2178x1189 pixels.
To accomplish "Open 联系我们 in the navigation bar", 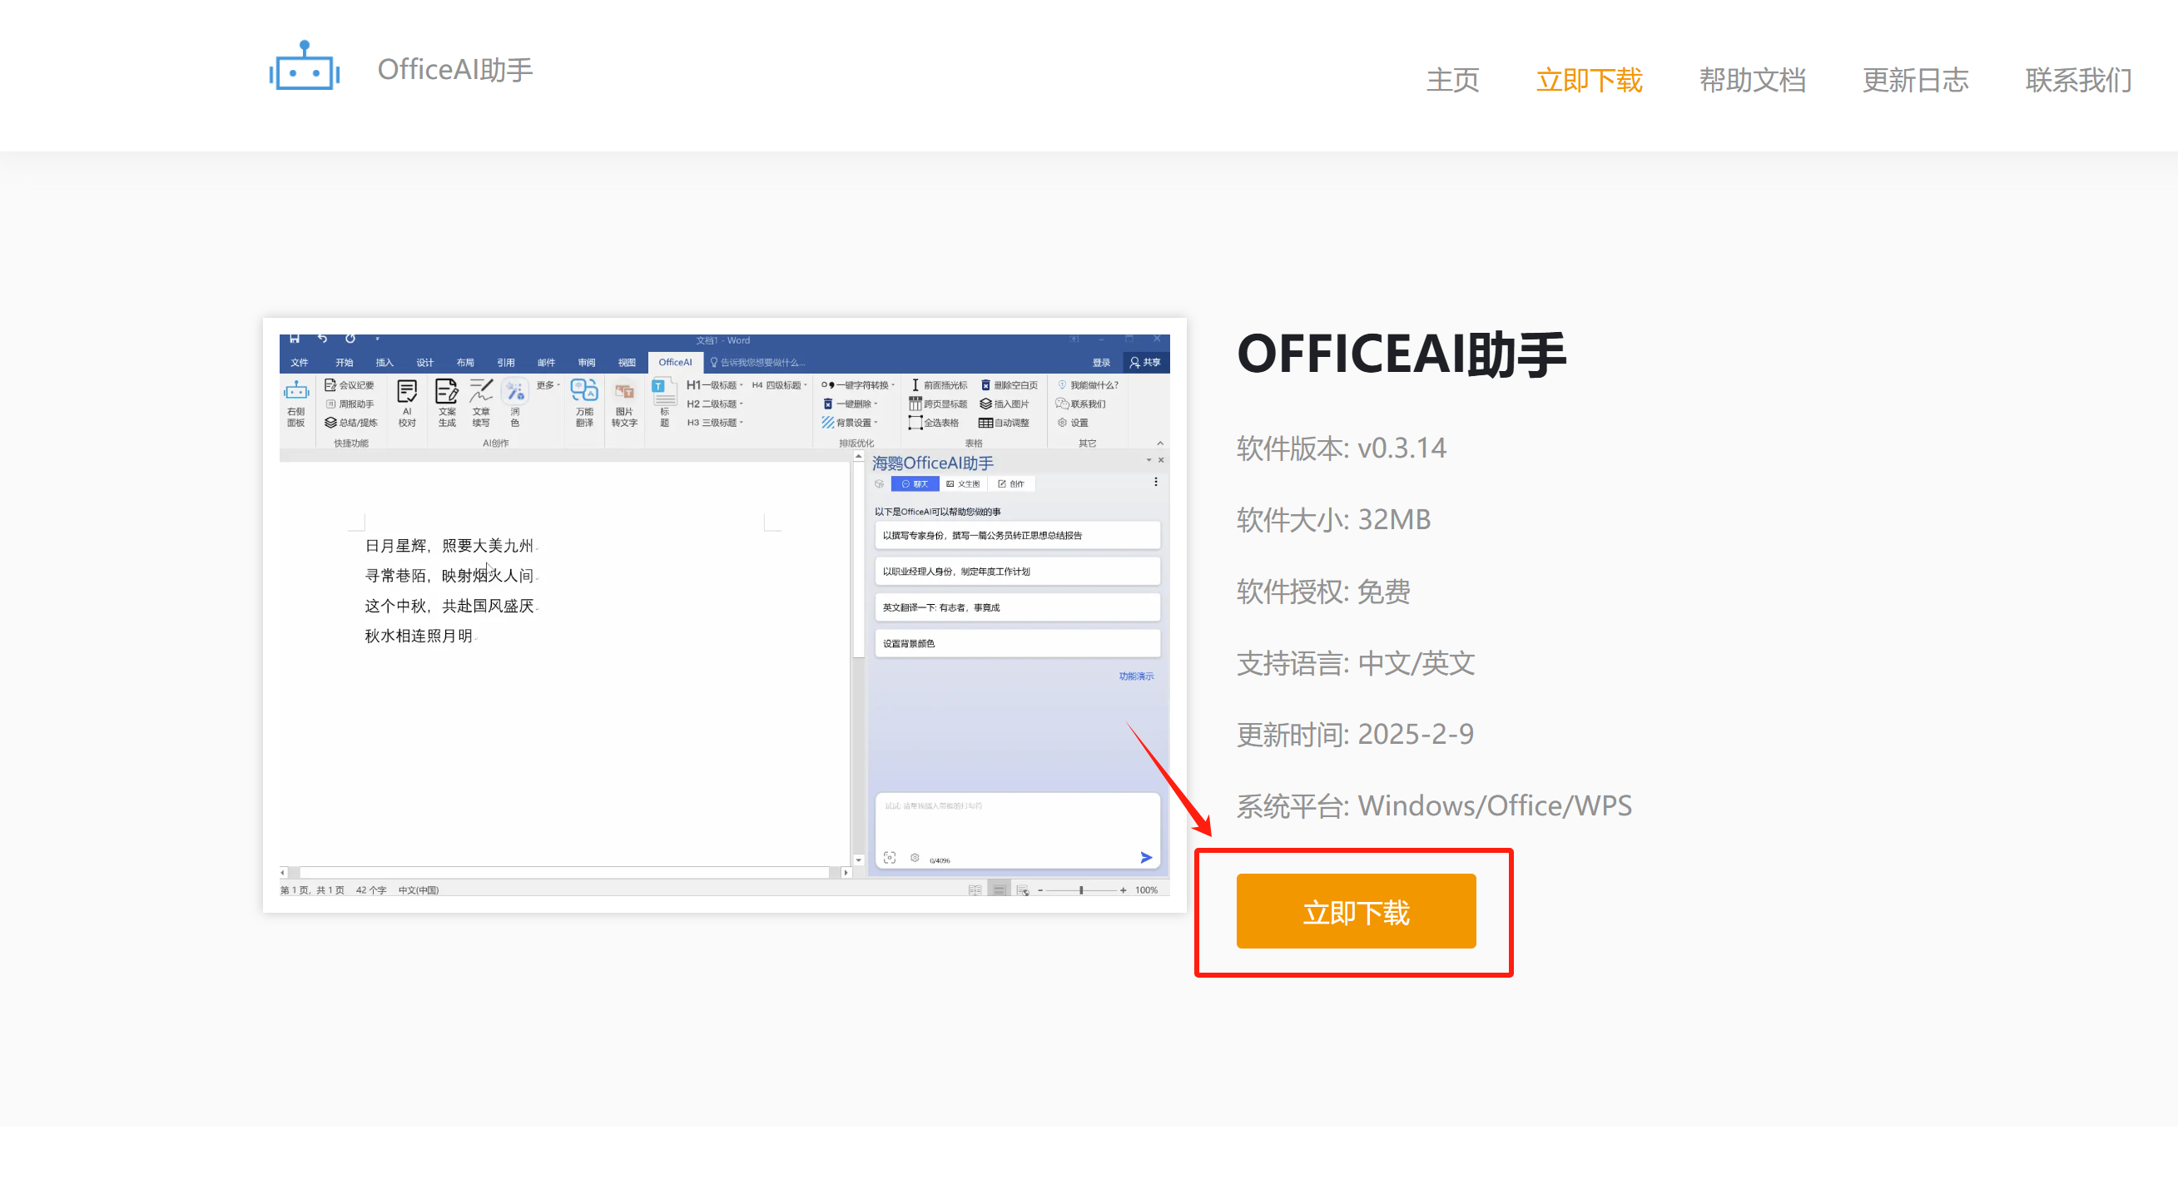I will point(2078,80).
